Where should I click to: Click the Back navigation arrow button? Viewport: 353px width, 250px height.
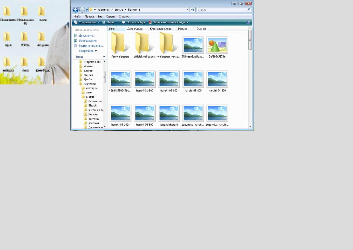click(76, 10)
